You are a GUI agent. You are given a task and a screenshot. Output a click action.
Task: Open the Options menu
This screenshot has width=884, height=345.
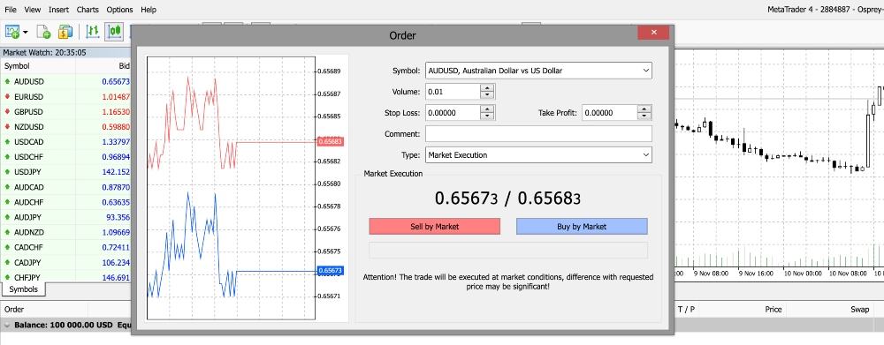point(119,10)
